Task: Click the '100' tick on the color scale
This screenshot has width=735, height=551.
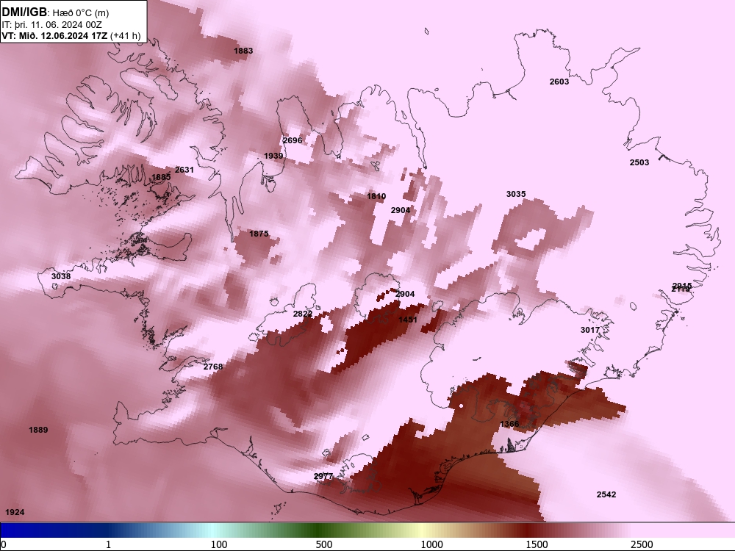Action: [219, 544]
